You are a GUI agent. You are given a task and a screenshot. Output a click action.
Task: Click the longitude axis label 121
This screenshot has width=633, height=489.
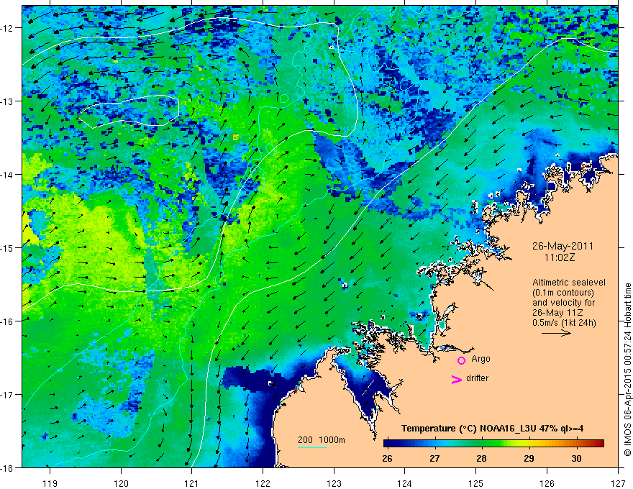pos(192,483)
